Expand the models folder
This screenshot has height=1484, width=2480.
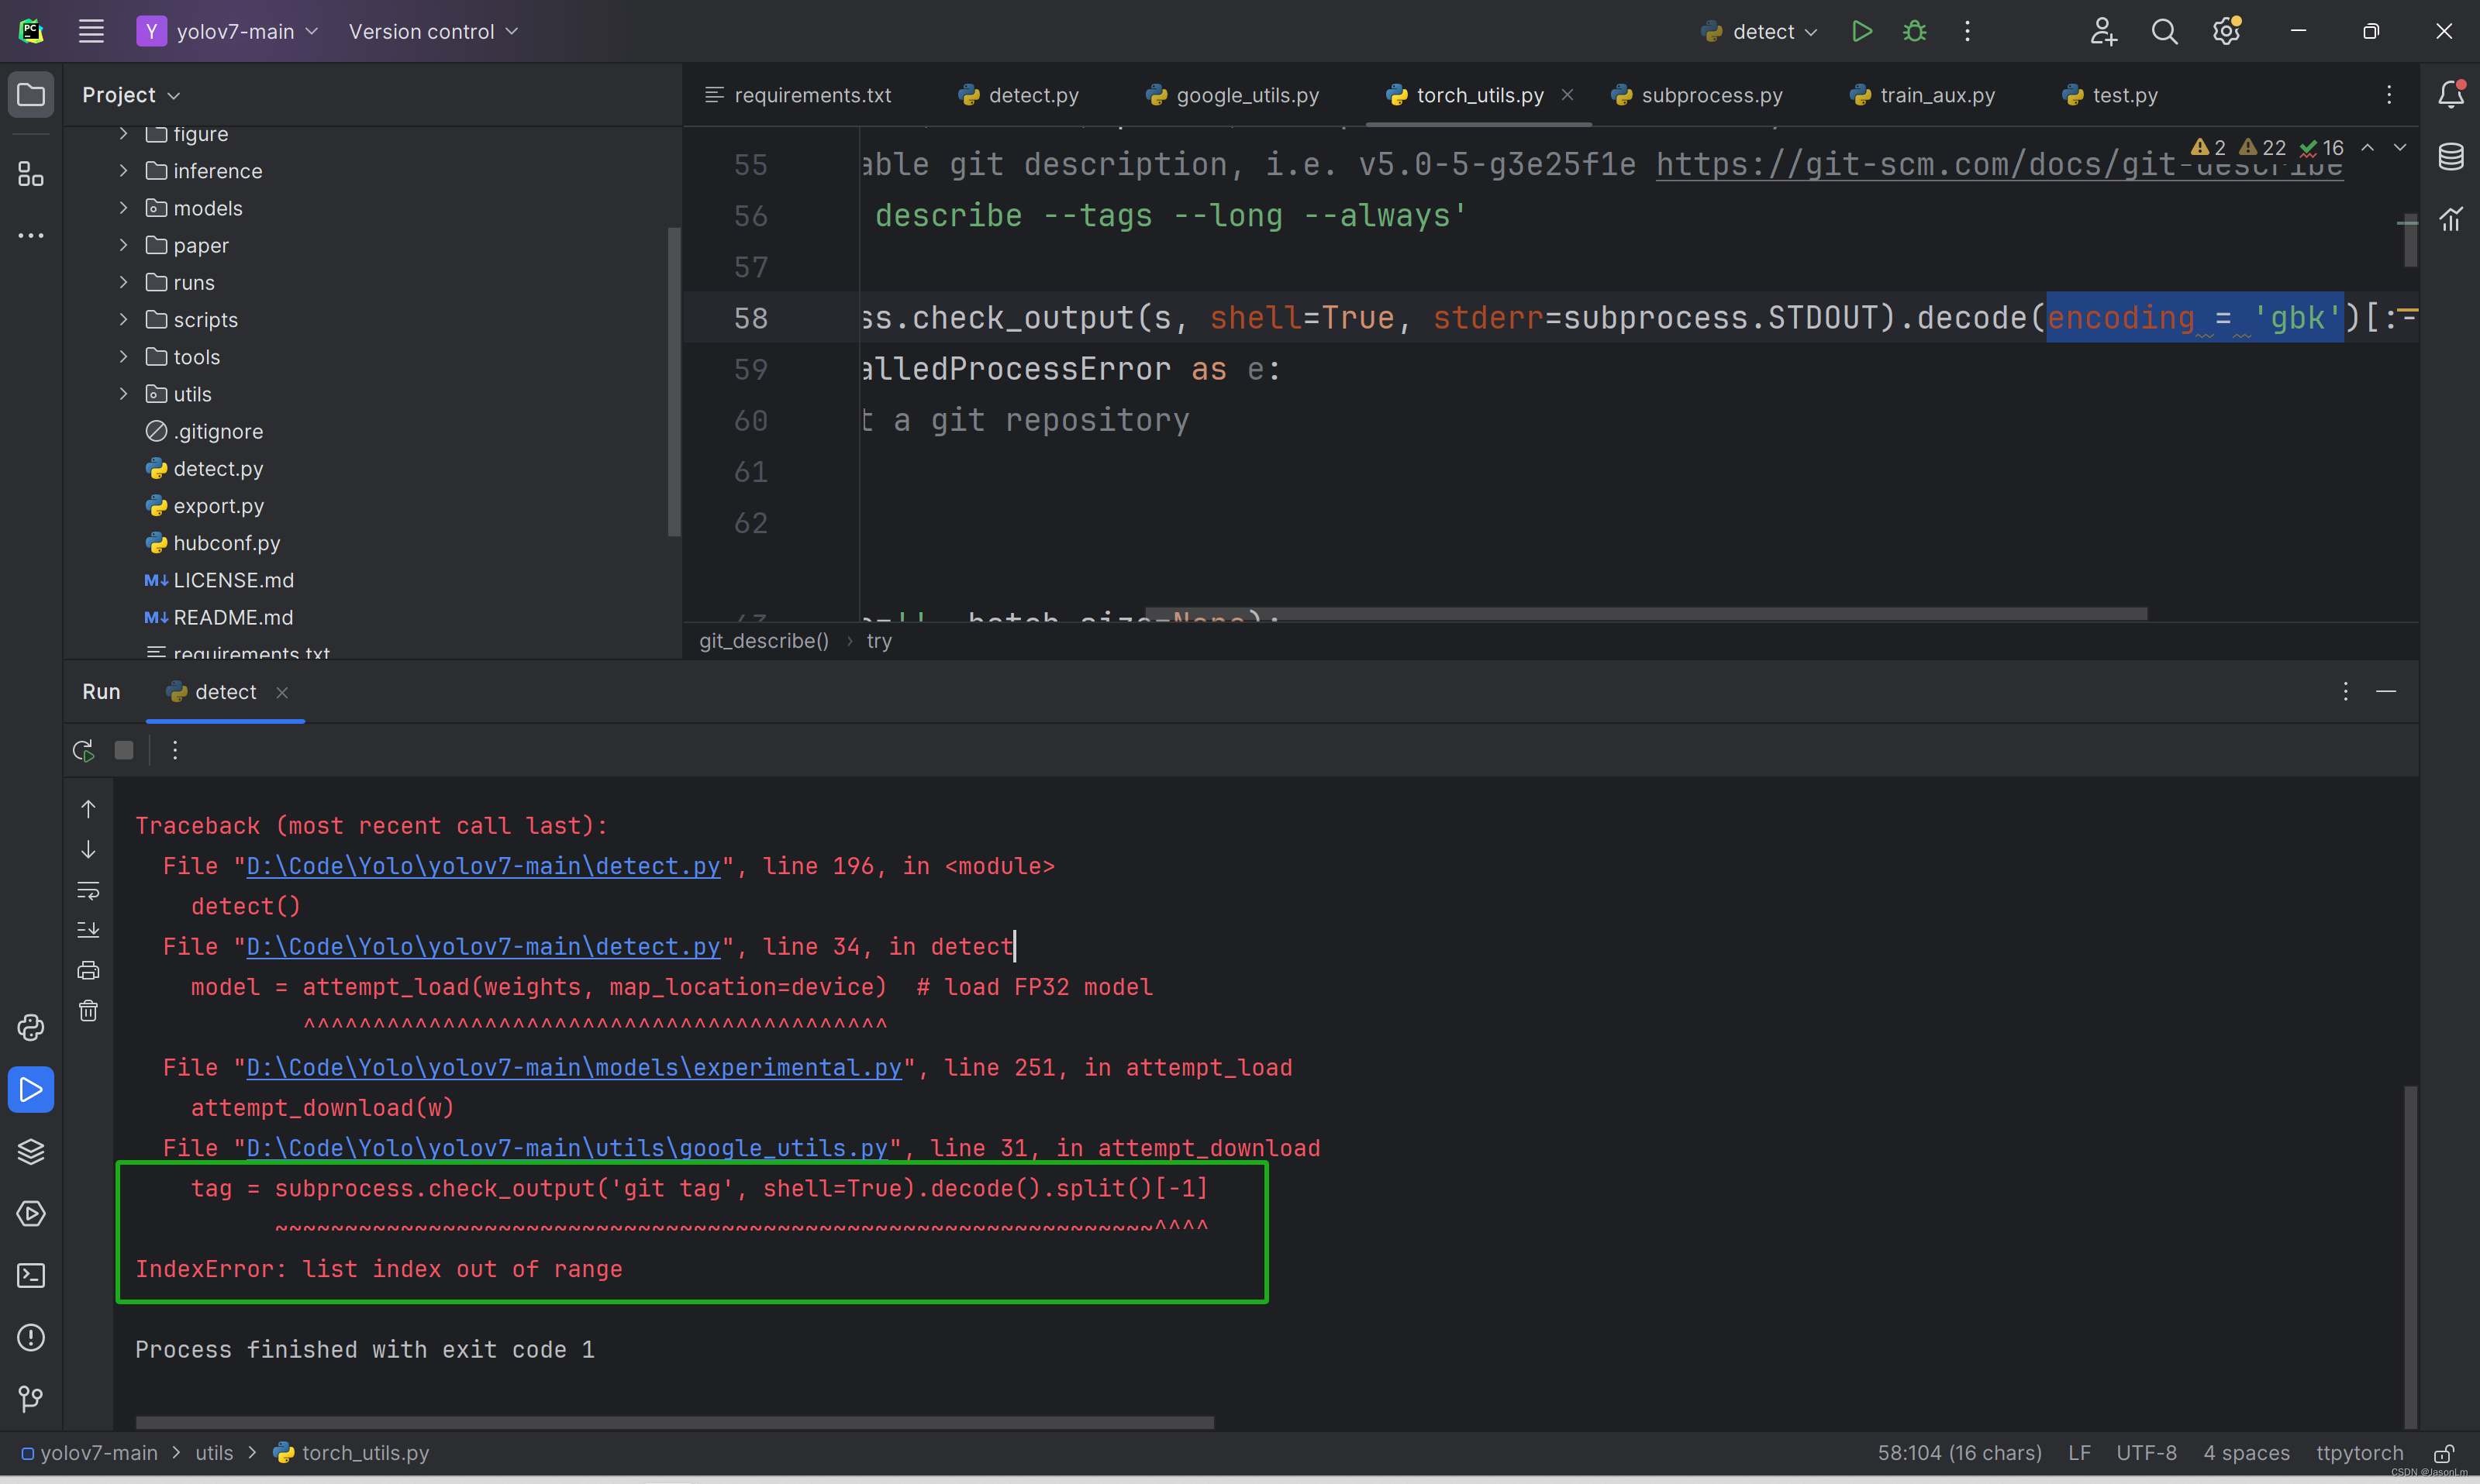coord(123,208)
